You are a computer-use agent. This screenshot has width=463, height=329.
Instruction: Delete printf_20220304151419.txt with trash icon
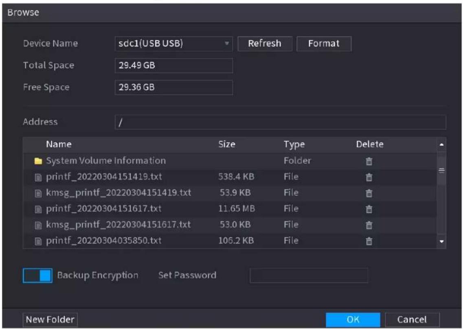coord(369,177)
